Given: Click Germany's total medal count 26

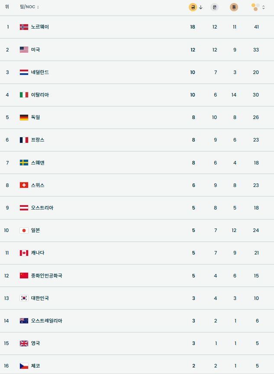Looking at the screenshot, I should pyautogui.click(x=256, y=117).
